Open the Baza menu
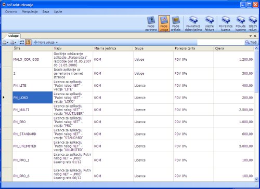260x189 pixels. point(46,11)
